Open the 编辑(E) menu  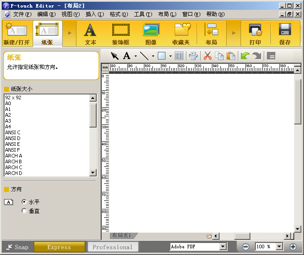pyautogui.click(x=46, y=14)
